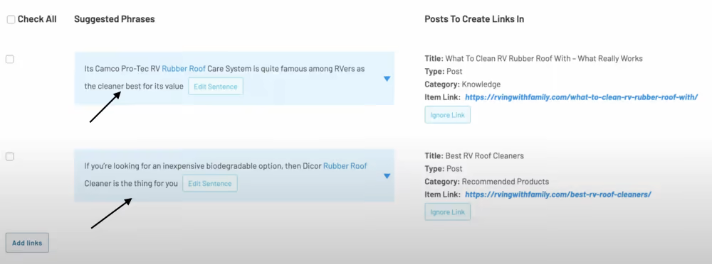Click the Camco Pro-Tec suggested phrase box

coord(234,78)
